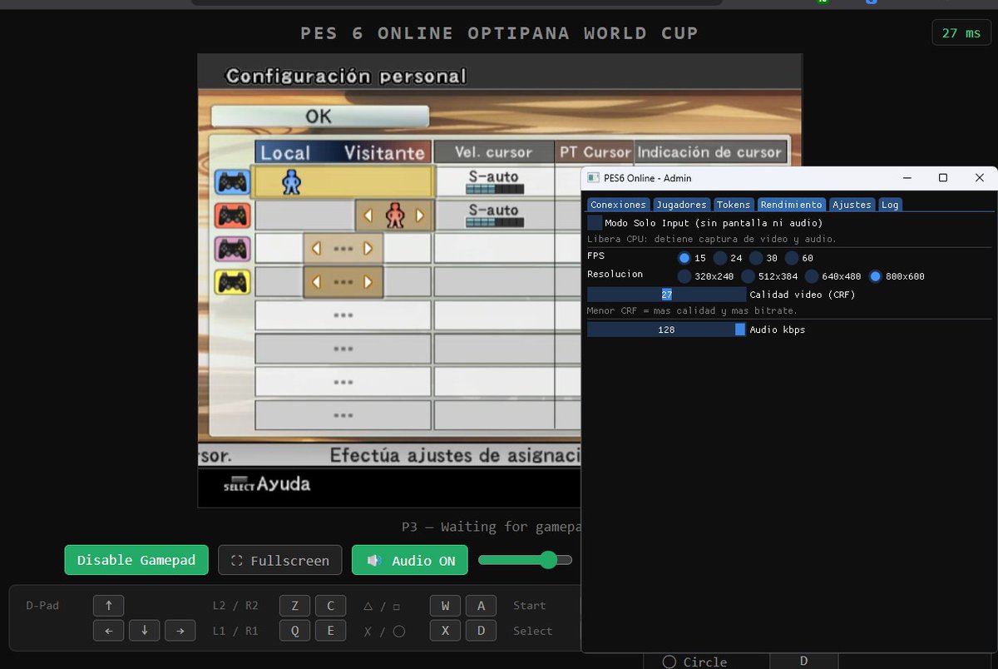Open the Log tab

click(x=890, y=205)
